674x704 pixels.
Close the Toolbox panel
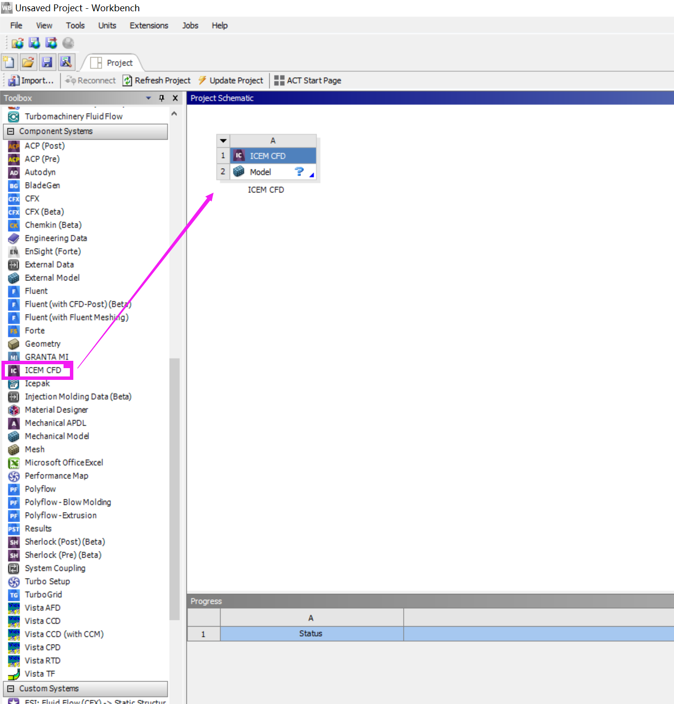pos(175,98)
